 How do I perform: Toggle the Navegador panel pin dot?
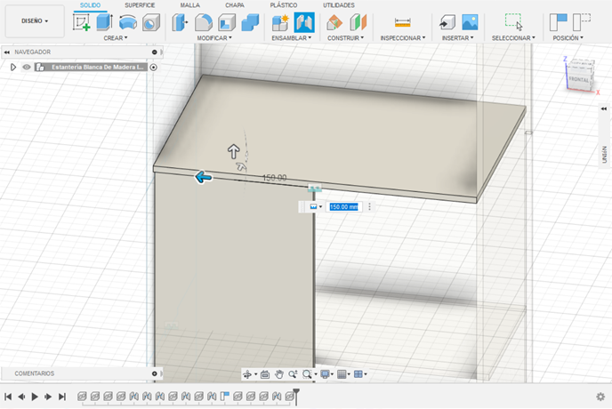pyautogui.click(x=155, y=52)
